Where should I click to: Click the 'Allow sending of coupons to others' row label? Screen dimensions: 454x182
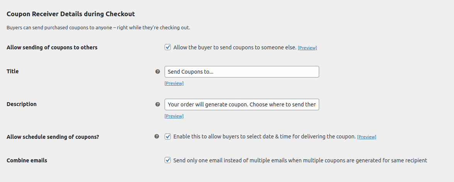52,47
